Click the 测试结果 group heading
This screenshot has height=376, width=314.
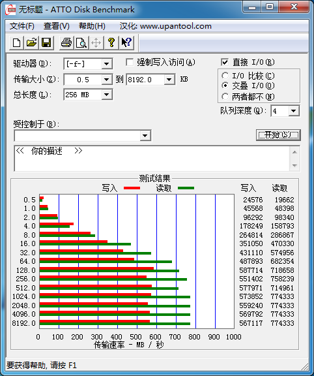(154, 178)
